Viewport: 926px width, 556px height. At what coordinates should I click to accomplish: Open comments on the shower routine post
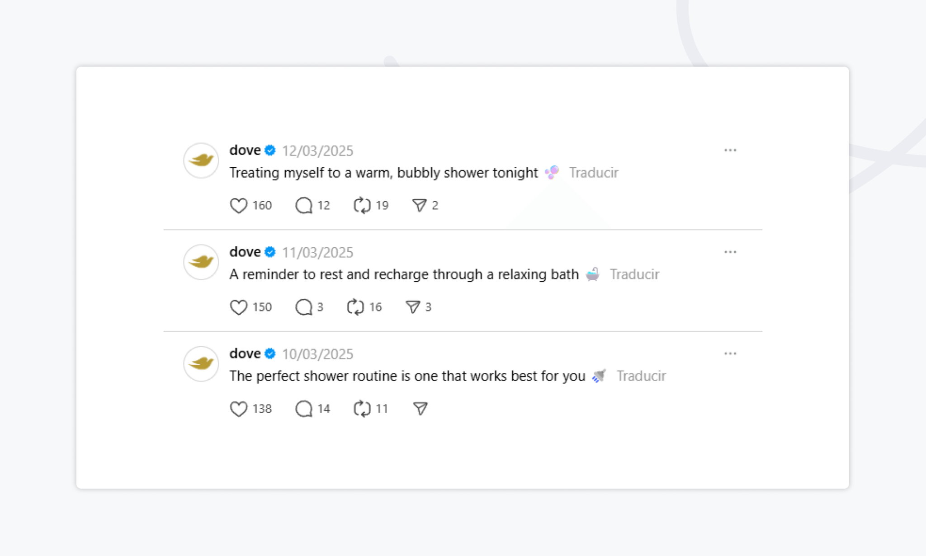pos(304,409)
